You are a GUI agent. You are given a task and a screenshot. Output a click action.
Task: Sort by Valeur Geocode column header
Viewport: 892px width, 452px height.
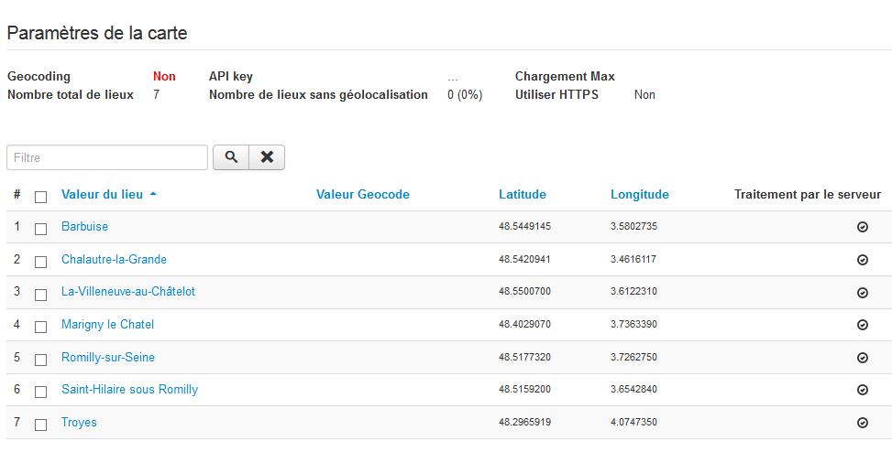pos(362,194)
